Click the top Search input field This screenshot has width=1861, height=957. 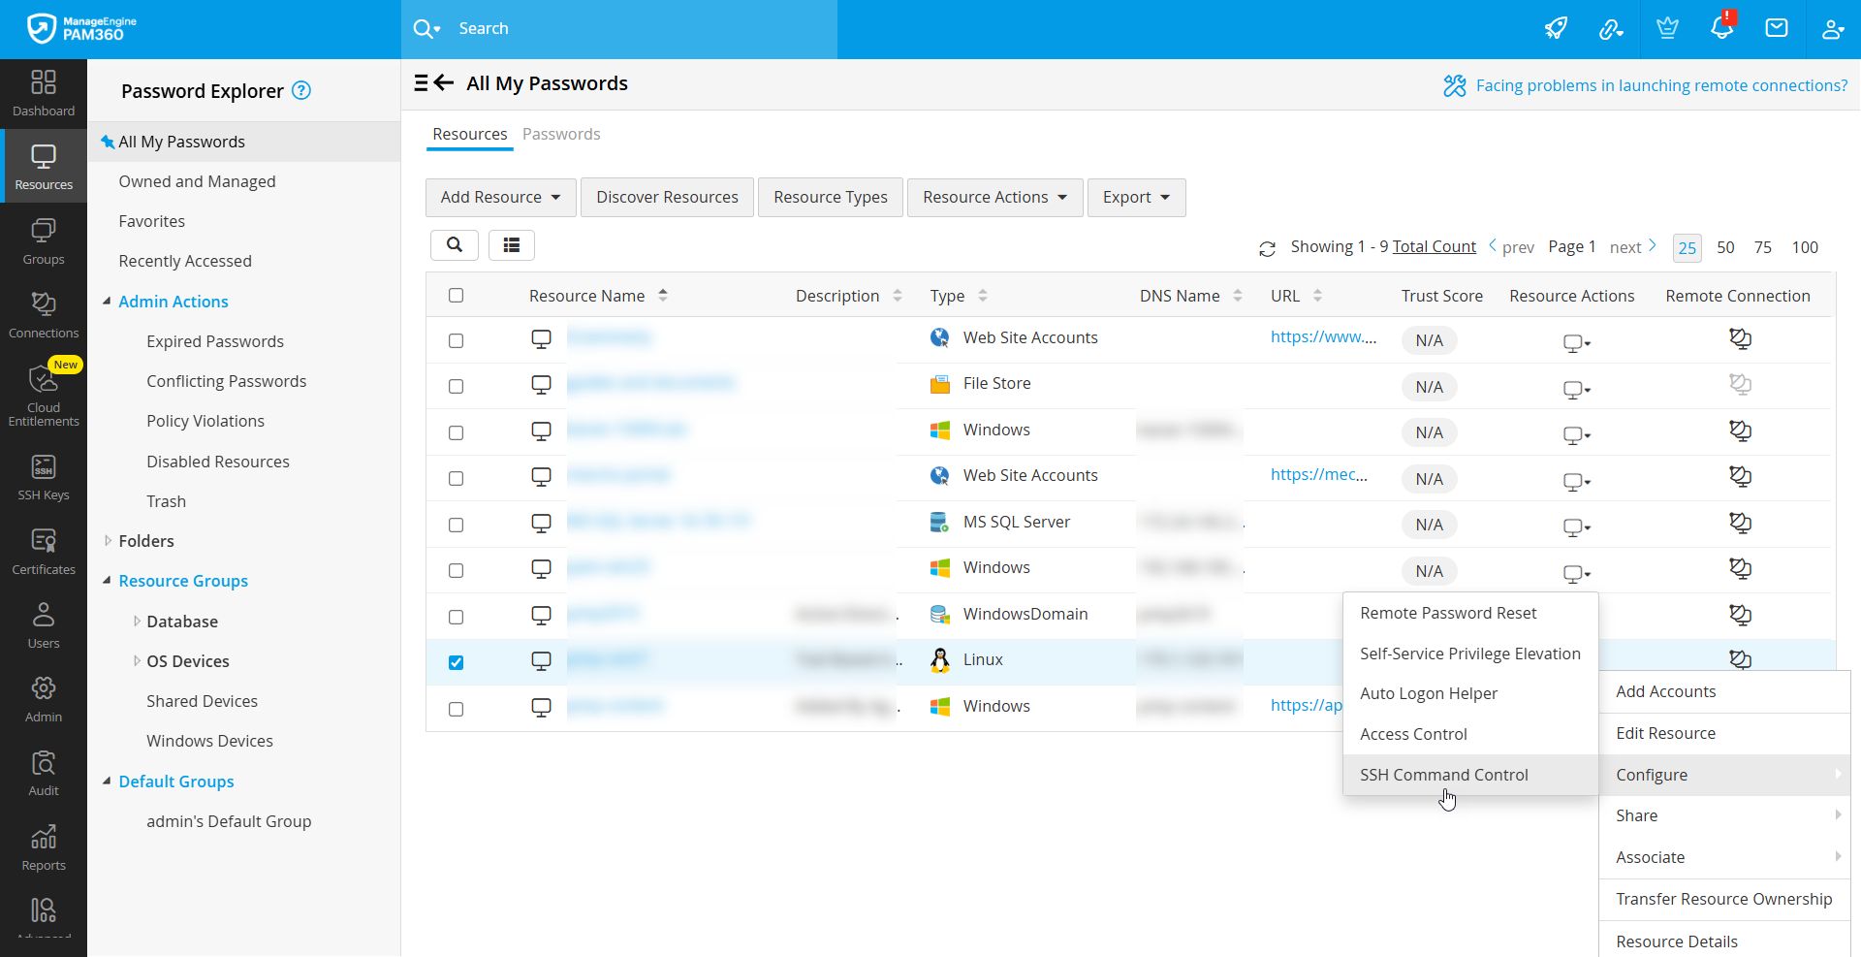tap(640, 29)
